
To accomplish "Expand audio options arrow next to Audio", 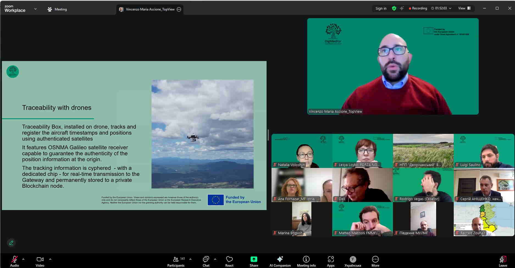I will [23, 259].
